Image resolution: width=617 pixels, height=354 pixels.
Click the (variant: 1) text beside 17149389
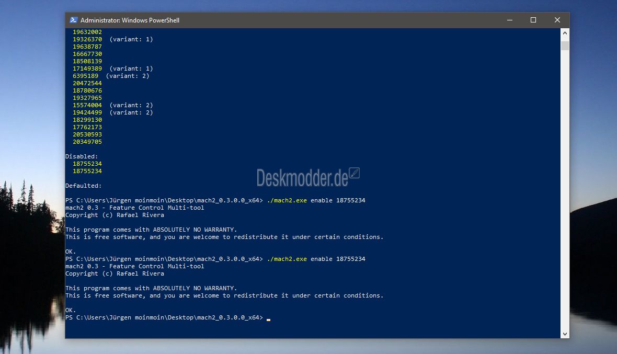pyautogui.click(x=131, y=68)
